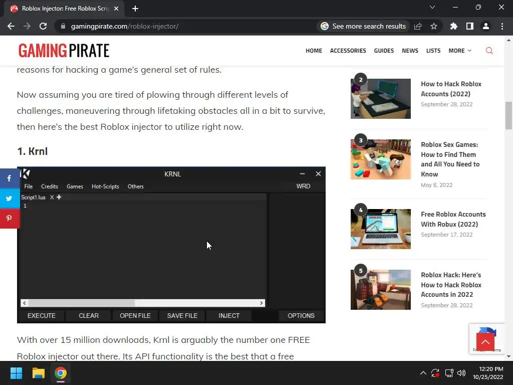Toggle the browser side panel
This screenshot has height=385, width=513.
pyautogui.click(x=470, y=26)
